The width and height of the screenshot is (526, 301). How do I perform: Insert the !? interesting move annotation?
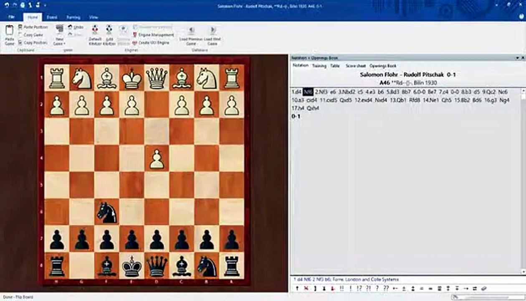coord(359,288)
